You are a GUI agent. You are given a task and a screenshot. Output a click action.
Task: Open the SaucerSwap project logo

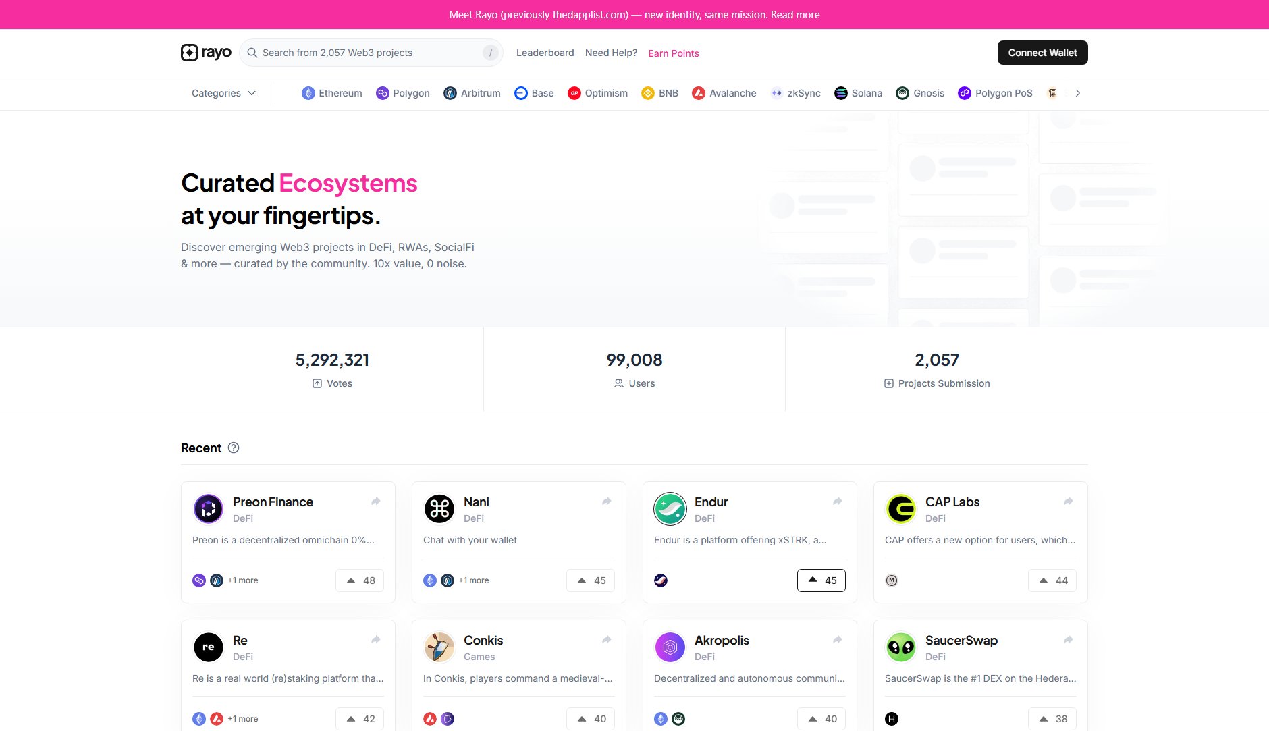(901, 647)
